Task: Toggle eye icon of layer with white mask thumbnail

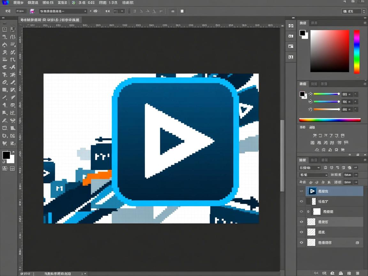Action: pyautogui.click(x=301, y=211)
